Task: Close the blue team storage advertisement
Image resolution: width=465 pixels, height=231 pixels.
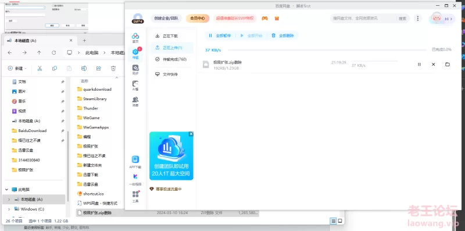Action: [x=191, y=134]
